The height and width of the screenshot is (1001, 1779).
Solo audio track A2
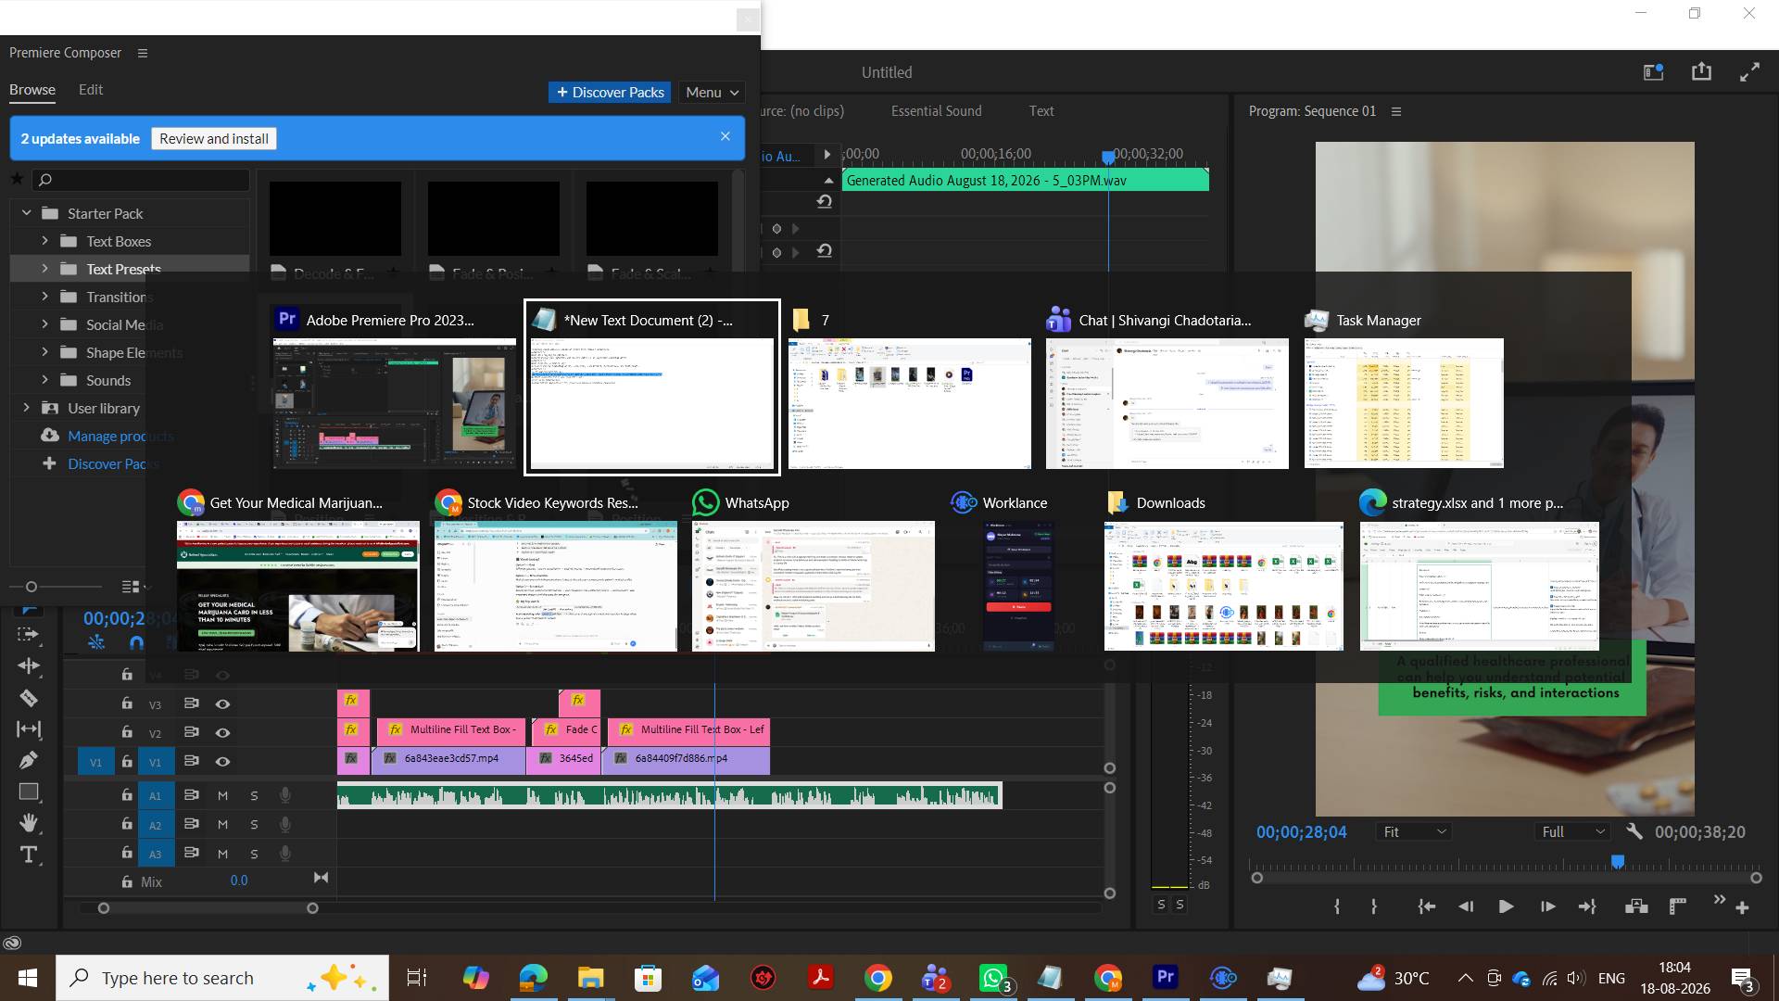click(x=254, y=825)
